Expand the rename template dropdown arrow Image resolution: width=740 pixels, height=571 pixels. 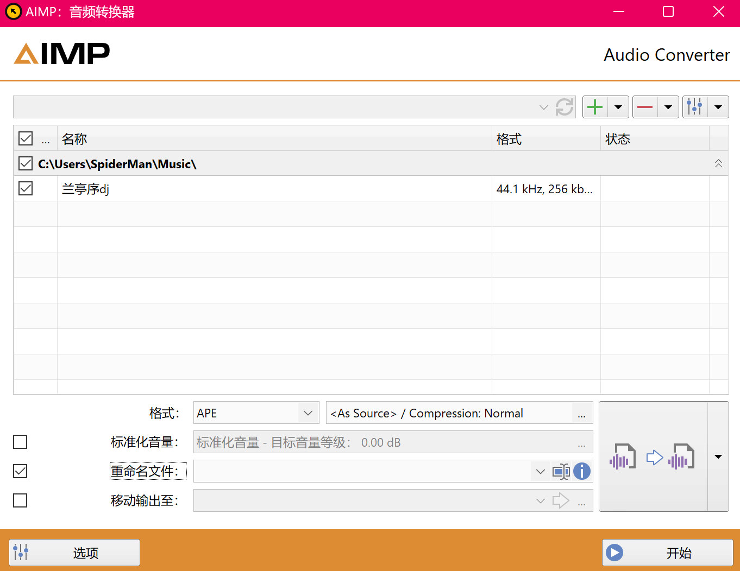click(x=540, y=471)
